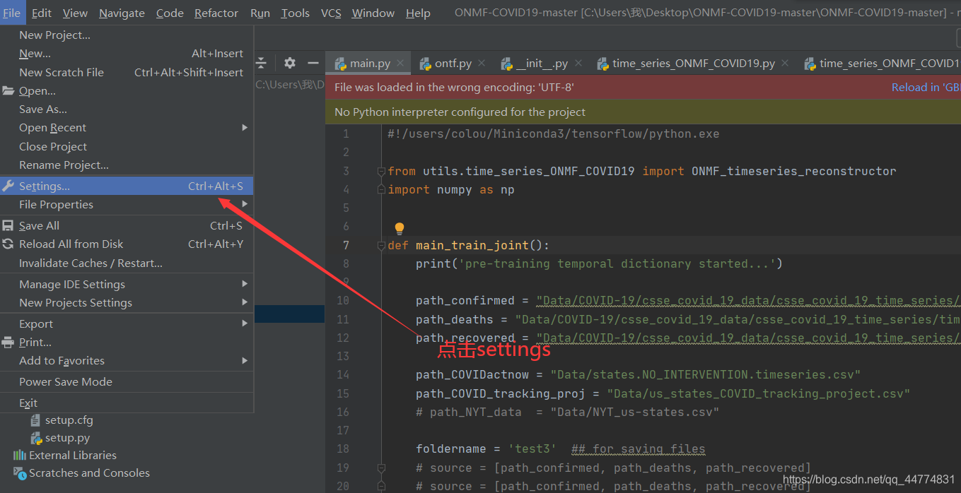Open the Navigate menu
This screenshot has height=493, width=961.
(x=122, y=13)
